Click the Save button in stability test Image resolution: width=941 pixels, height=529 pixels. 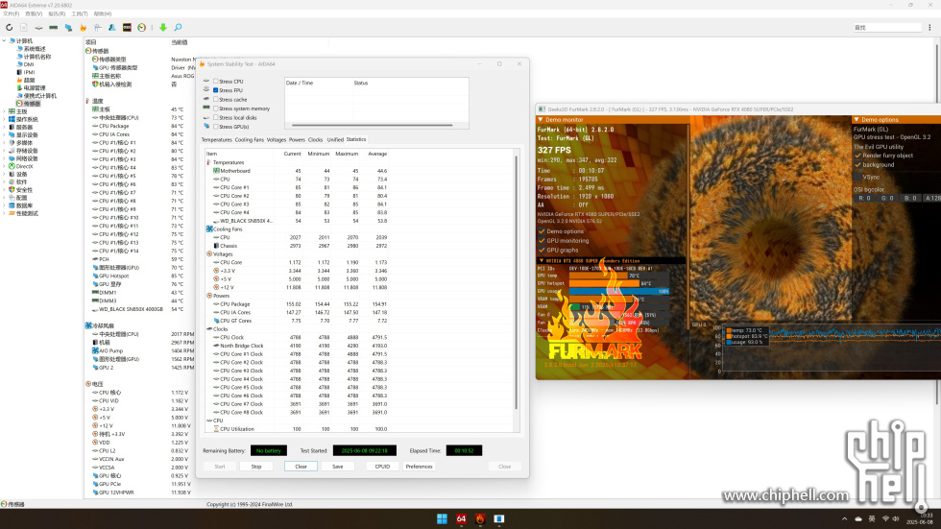338,467
